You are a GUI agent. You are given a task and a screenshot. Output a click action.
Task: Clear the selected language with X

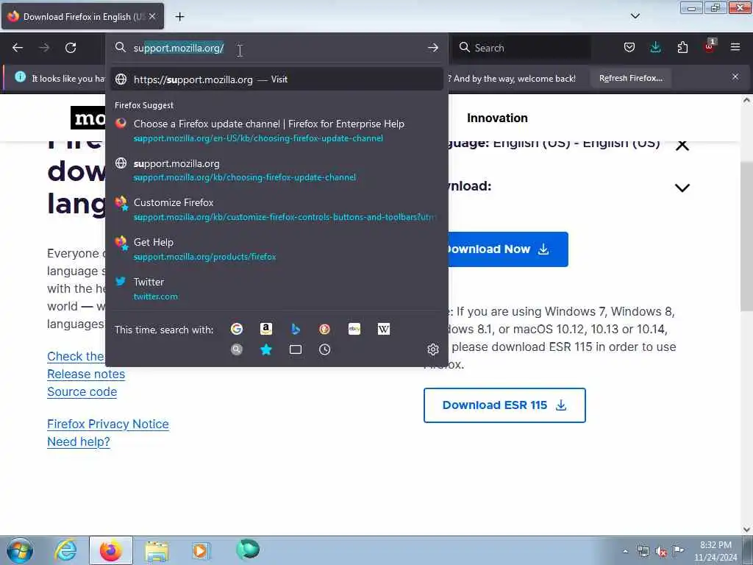coord(682,145)
